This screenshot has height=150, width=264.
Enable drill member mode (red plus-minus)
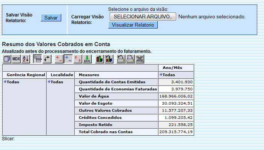(x=59, y=59)
